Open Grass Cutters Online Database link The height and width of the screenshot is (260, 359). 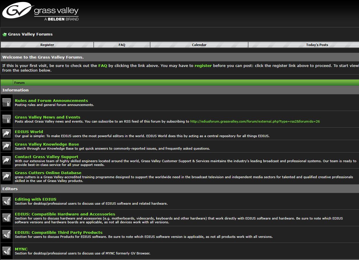pyautogui.click(x=48, y=173)
